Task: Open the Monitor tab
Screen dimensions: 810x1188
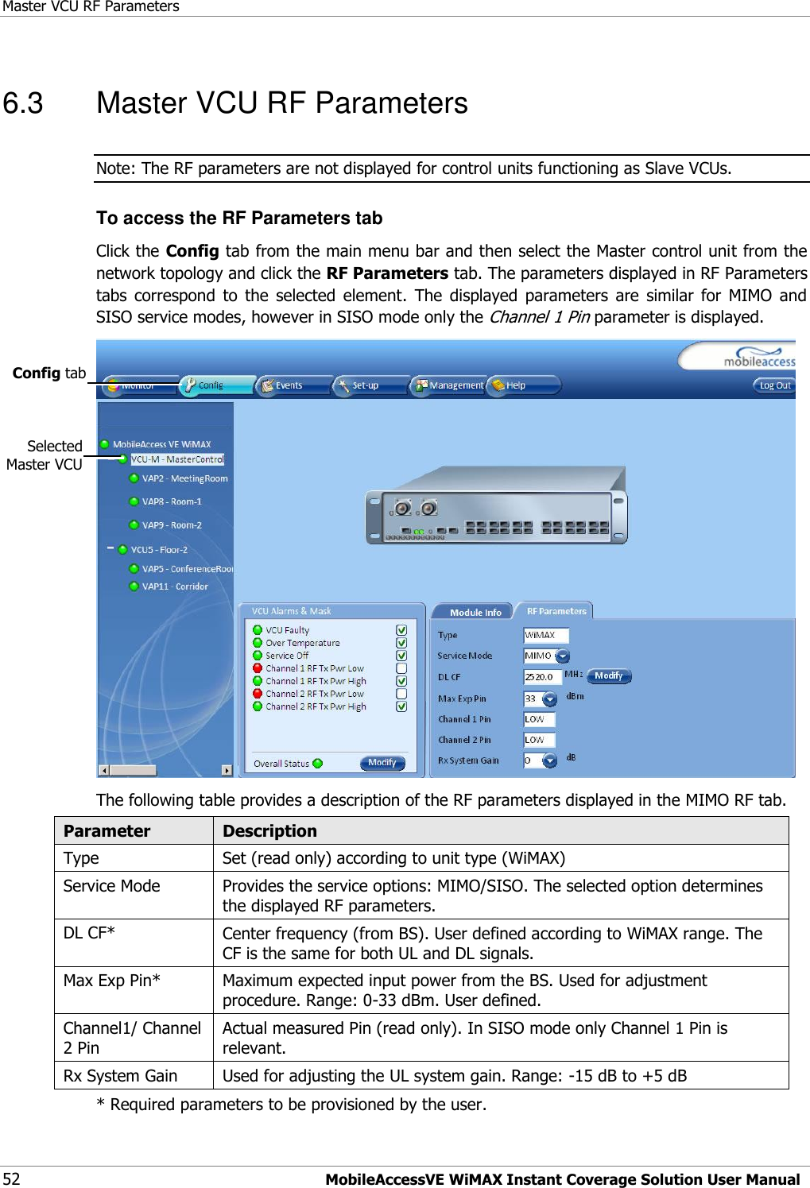Action: pos(139,385)
